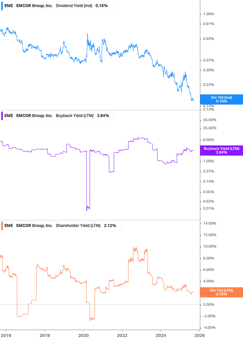243x340 pixels.
Task: Click the orange Shr Yld (LTM) 2.12% tag
Action: click(x=222, y=292)
